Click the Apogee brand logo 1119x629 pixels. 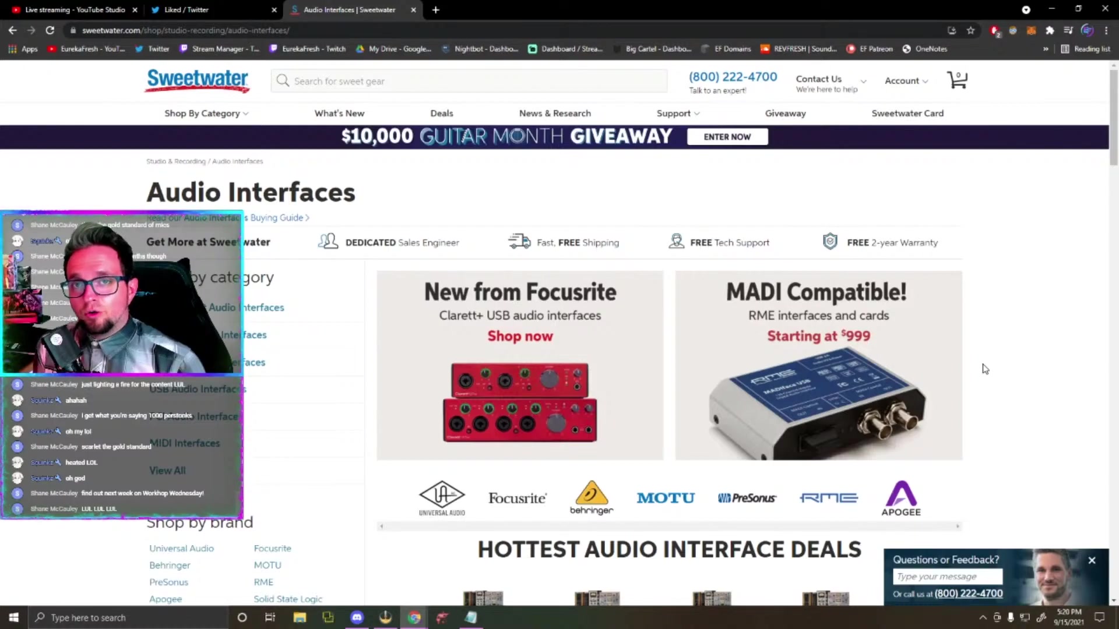point(900,498)
